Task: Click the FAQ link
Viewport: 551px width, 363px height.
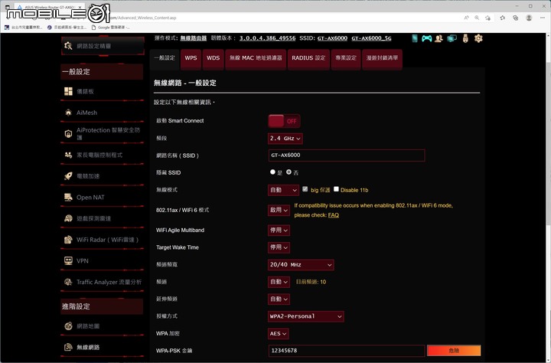Action: pos(334,215)
